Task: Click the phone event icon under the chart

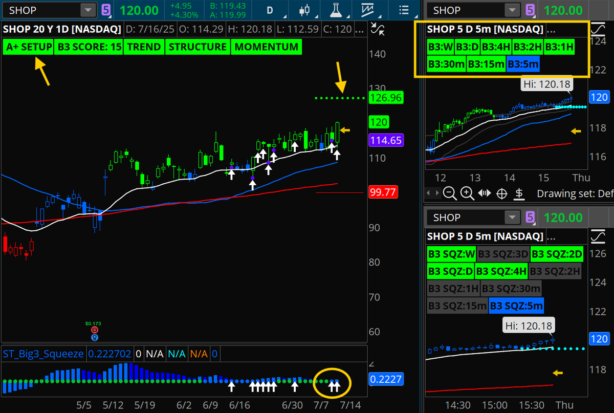Action: pos(95,331)
